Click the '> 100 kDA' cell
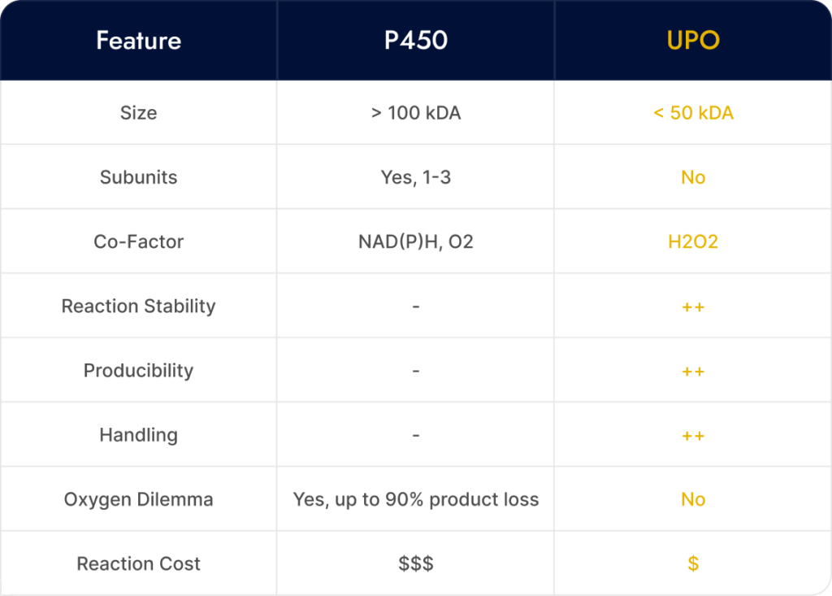The image size is (832, 596). click(415, 113)
